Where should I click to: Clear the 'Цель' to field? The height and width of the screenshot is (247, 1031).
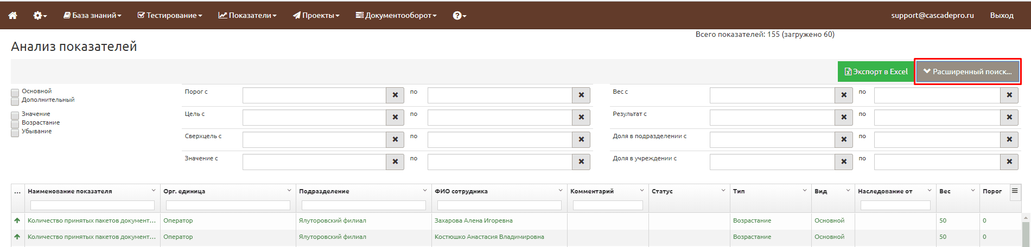581,118
